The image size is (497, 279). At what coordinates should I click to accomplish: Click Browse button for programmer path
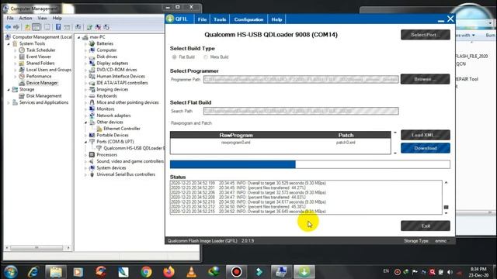[x=426, y=79]
